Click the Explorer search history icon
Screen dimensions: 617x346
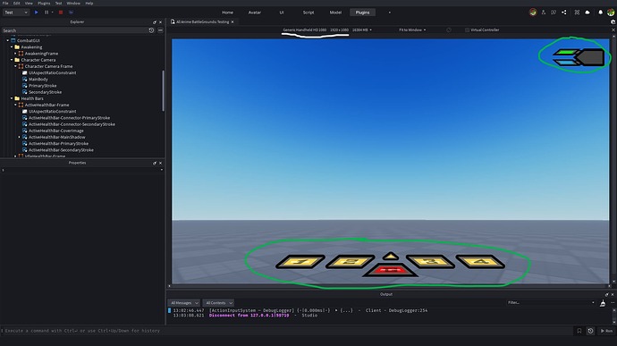[x=151, y=30]
